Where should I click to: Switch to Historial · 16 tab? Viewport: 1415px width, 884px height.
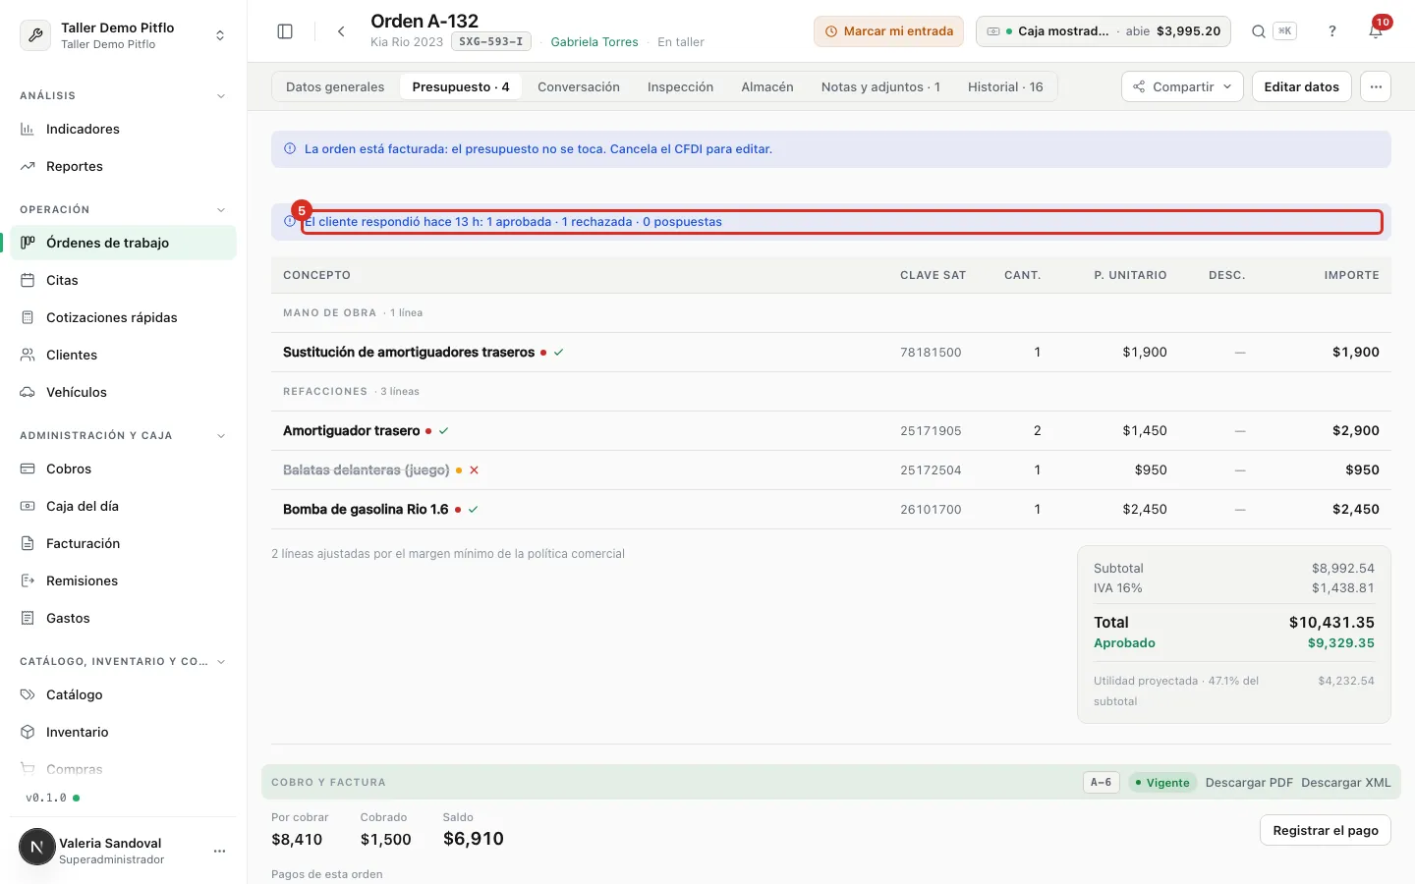click(1005, 86)
